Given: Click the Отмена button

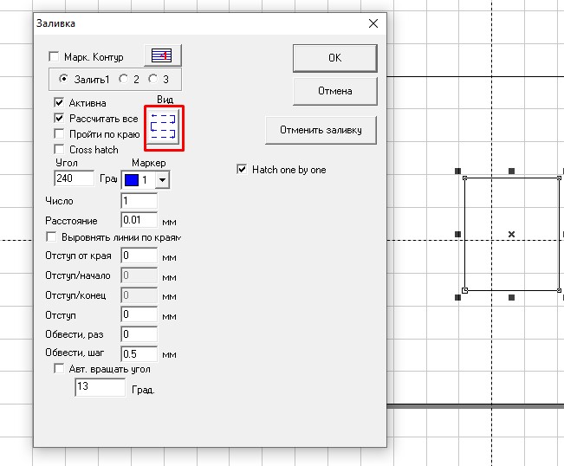Looking at the screenshot, I should (x=334, y=91).
